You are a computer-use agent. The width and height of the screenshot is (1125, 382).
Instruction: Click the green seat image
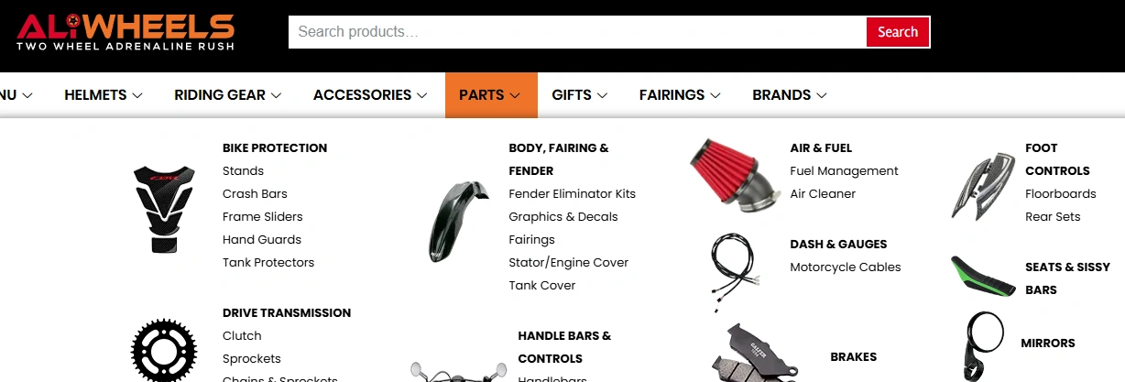click(x=983, y=276)
